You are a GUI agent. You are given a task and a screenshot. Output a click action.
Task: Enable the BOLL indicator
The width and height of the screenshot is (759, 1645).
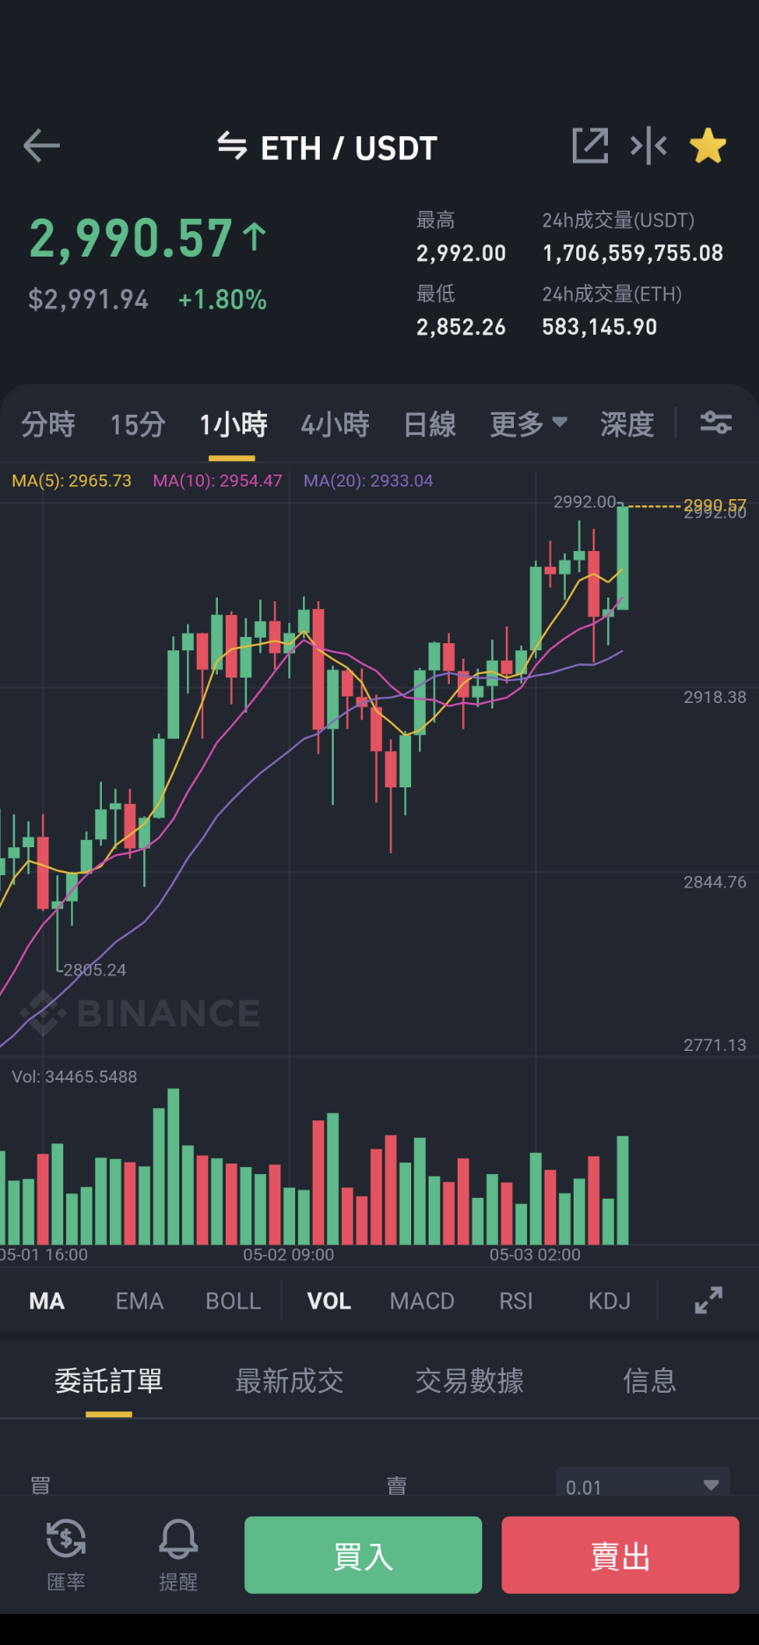(x=233, y=1301)
